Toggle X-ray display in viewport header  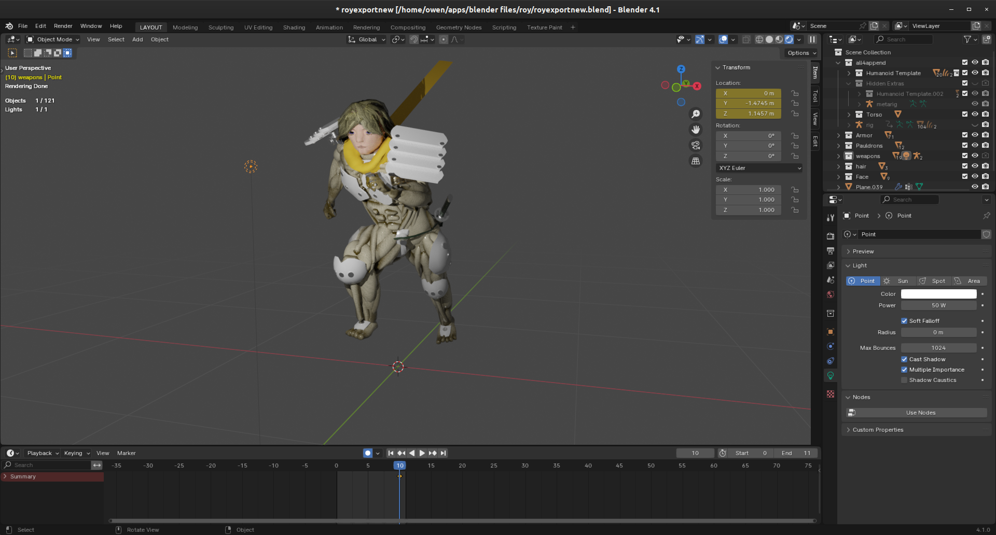[746, 39]
